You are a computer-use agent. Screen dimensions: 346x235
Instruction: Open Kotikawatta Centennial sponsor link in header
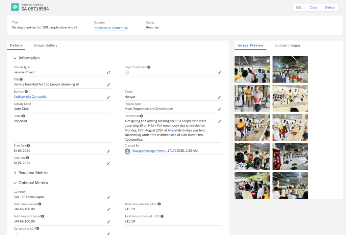(x=111, y=28)
